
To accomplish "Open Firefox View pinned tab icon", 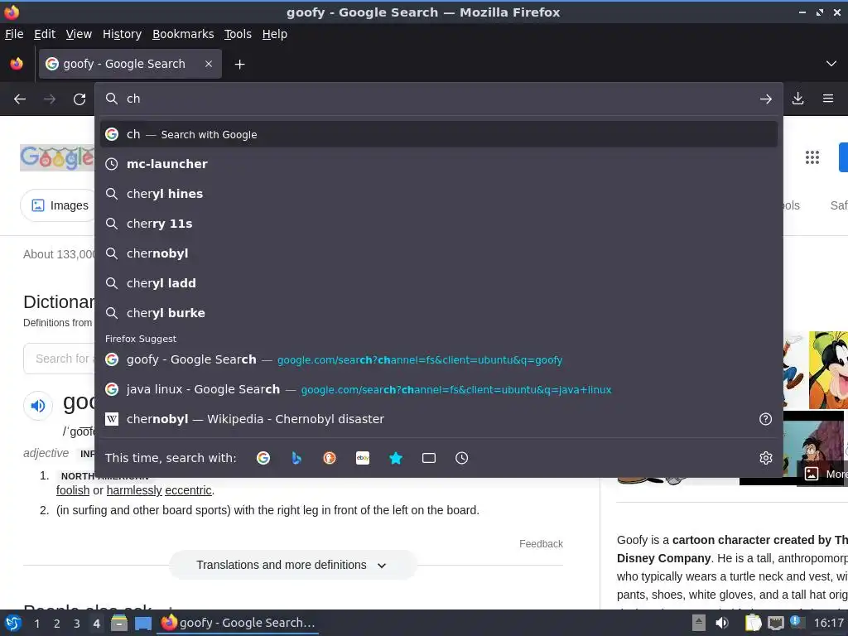I will coord(17,64).
